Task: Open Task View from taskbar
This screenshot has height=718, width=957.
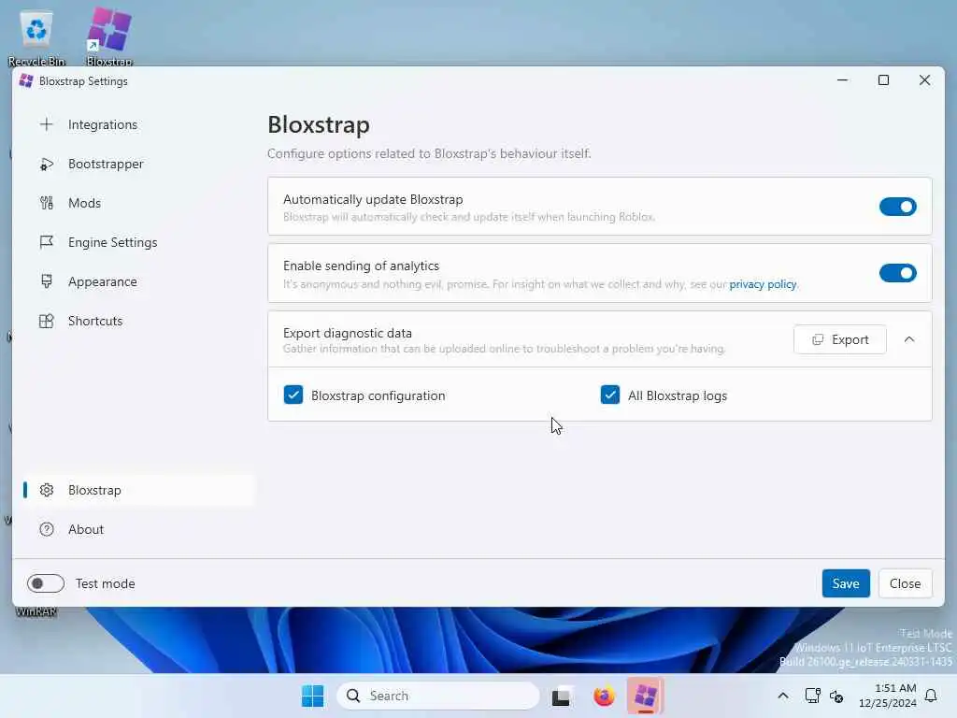Action: tap(561, 696)
